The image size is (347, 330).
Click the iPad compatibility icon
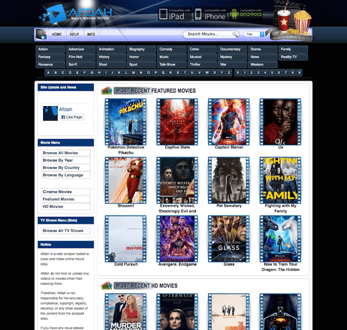[x=172, y=14]
